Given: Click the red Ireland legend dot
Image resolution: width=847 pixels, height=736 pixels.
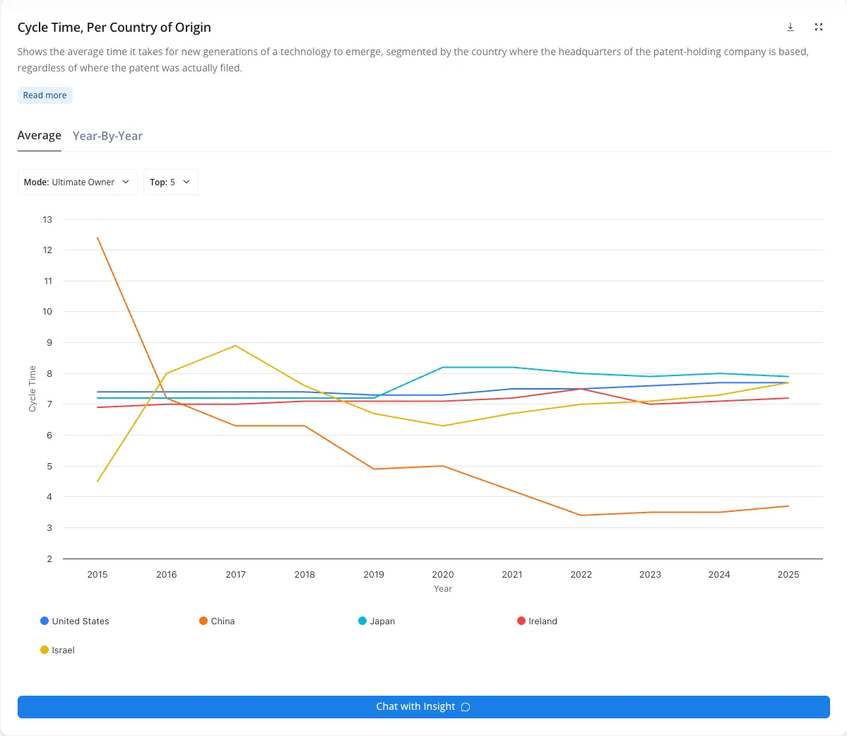Looking at the screenshot, I should (521, 621).
